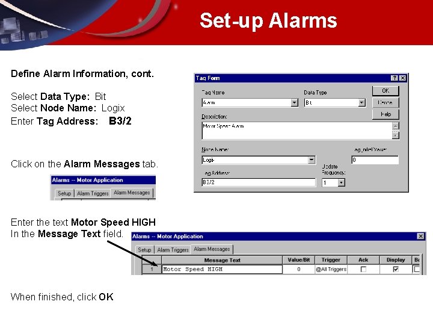
Task: Click the Display column header
Action: (396, 260)
